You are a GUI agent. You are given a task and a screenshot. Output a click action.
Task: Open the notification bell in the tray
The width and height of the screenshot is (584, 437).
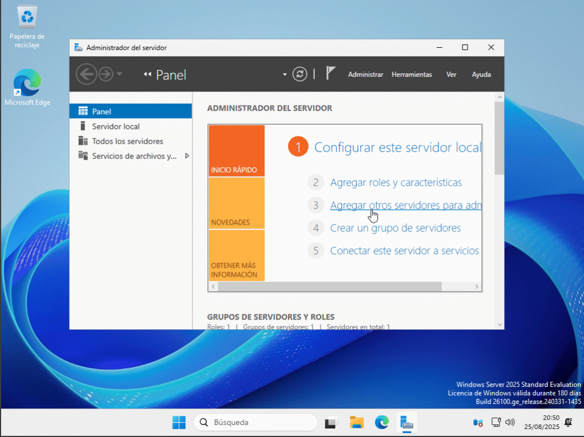[x=569, y=422]
